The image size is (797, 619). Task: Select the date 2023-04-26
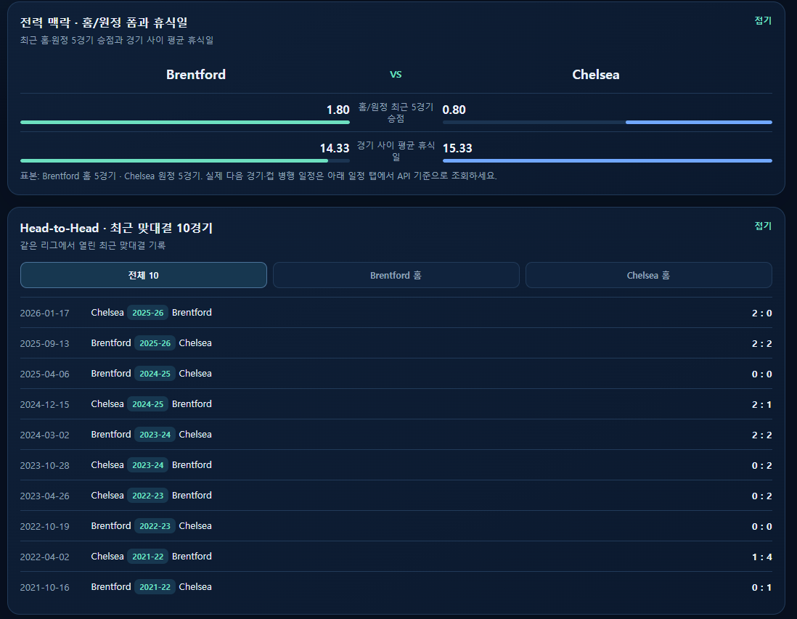point(45,496)
